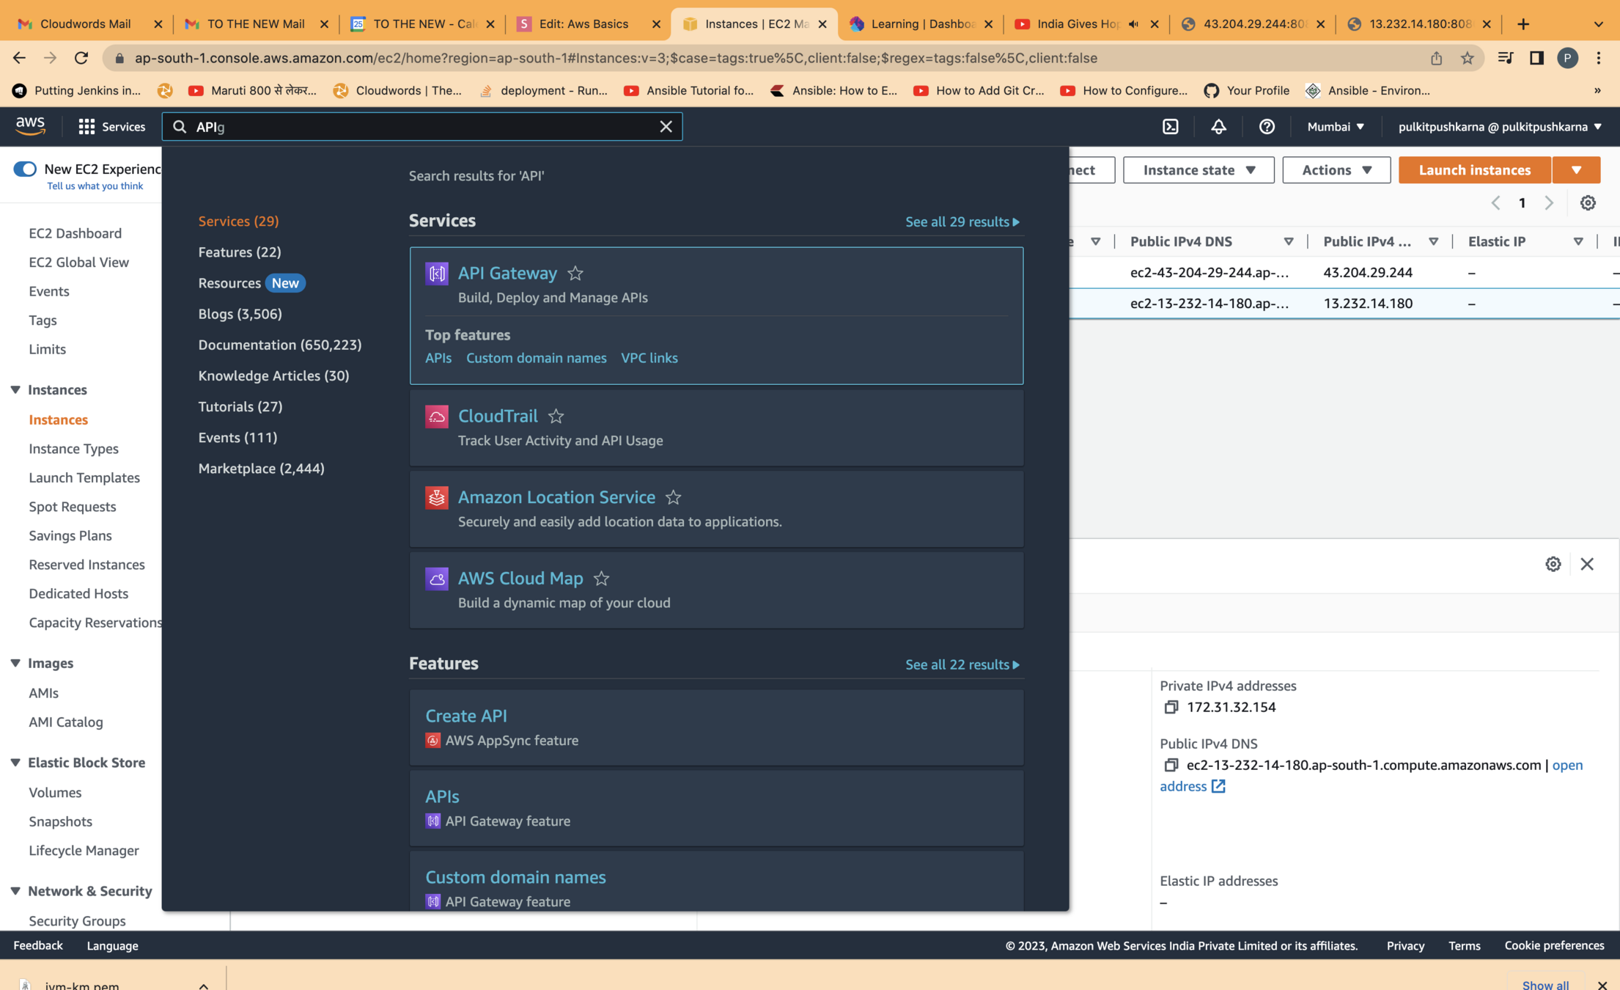This screenshot has width=1620, height=990.
Task: Open table preferences gear icon
Action: 1588,203
